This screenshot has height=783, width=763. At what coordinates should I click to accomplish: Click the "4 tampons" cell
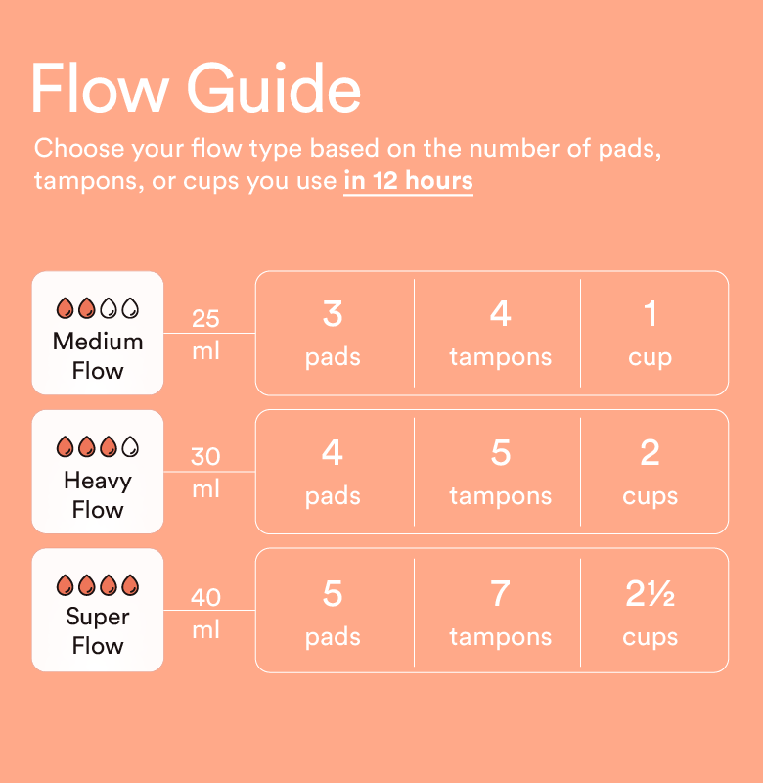tap(500, 333)
